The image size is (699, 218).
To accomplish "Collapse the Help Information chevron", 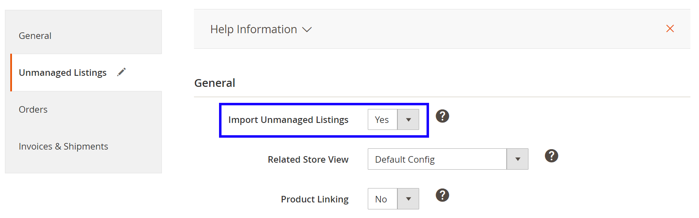I will (x=307, y=30).
